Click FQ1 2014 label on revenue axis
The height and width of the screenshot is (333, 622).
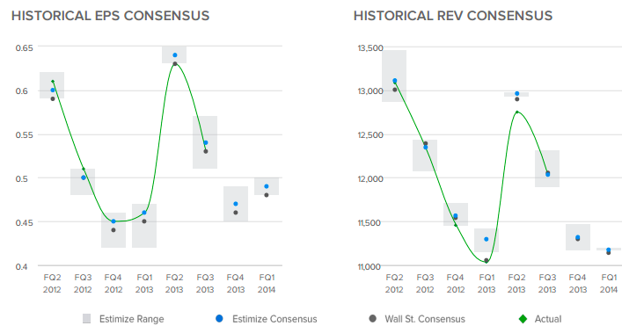pyautogui.click(x=609, y=284)
